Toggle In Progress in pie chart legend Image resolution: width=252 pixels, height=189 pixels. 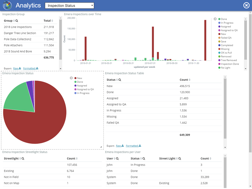pyautogui.click(x=82, y=93)
